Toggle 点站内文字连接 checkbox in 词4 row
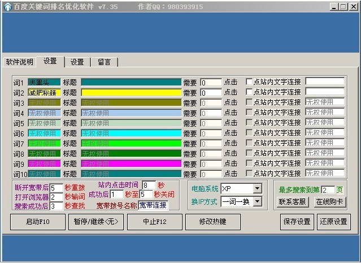The width and height of the screenshot is (361, 263). tap(249, 112)
